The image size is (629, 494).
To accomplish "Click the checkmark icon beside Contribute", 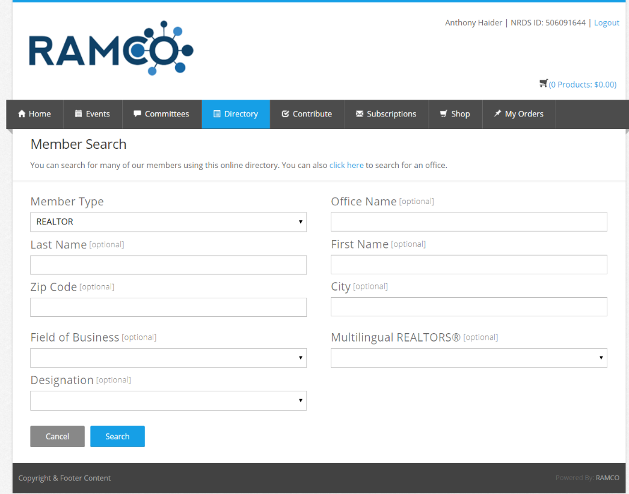I will pyautogui.click(x=285, y=113).
